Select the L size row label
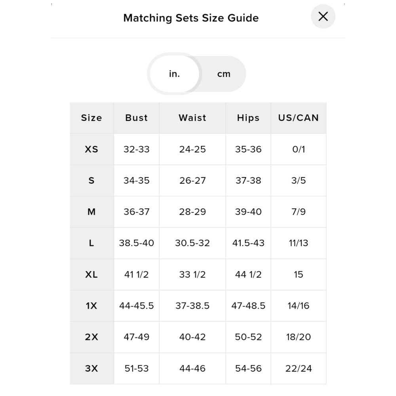 coord(92,243)
